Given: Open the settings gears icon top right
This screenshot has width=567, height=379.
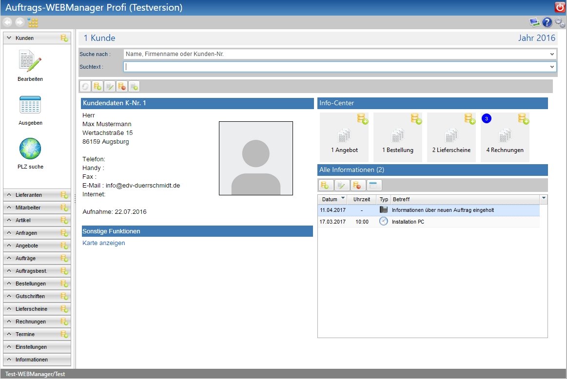Looking at the screenshot, I should (560, 22).
